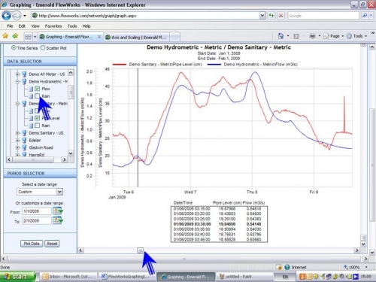Open the File menu

pos(10,26)
